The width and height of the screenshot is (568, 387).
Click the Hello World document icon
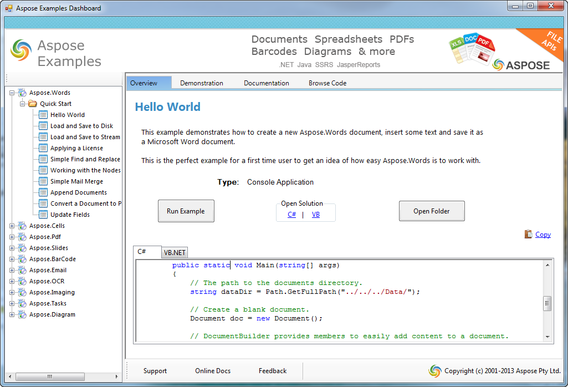[43, 115]
